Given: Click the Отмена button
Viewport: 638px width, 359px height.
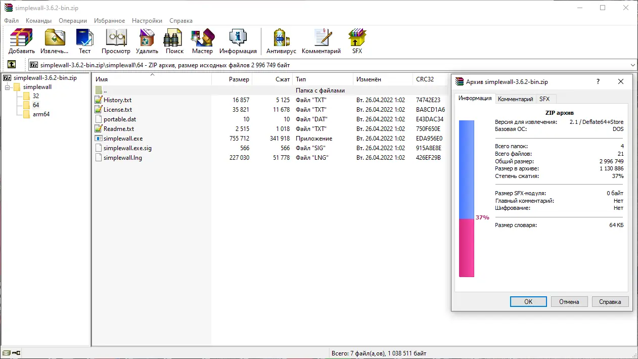Looking at the screenshot, I should (569, 301).
